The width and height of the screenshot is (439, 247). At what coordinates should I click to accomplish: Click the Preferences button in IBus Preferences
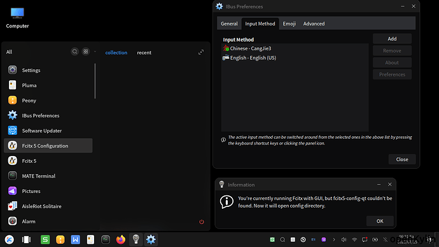pos(392,74)
